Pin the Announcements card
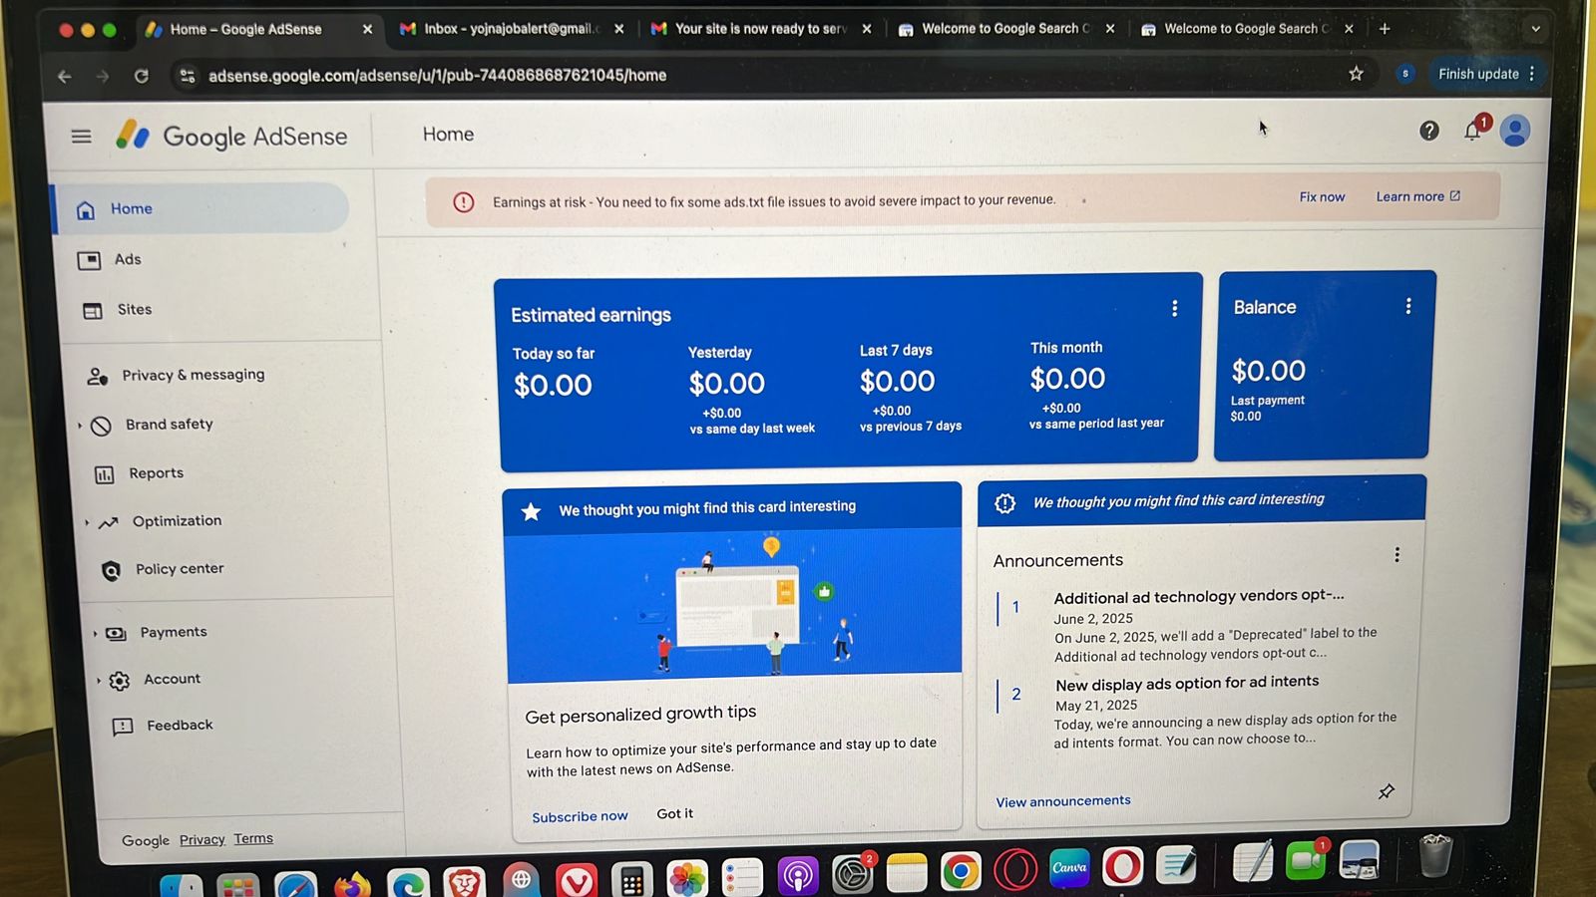Viewport: 1596px width, 897px height. pyautogui.click(x=1386, y=792)
